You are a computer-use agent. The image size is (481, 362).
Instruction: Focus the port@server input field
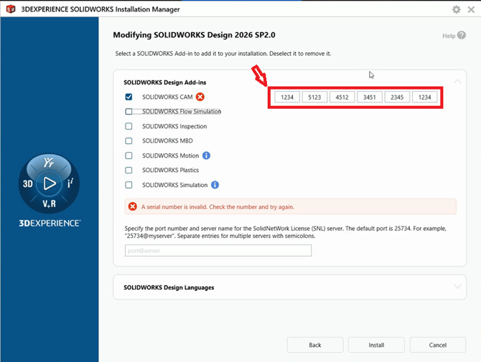[x=218, y=250]
